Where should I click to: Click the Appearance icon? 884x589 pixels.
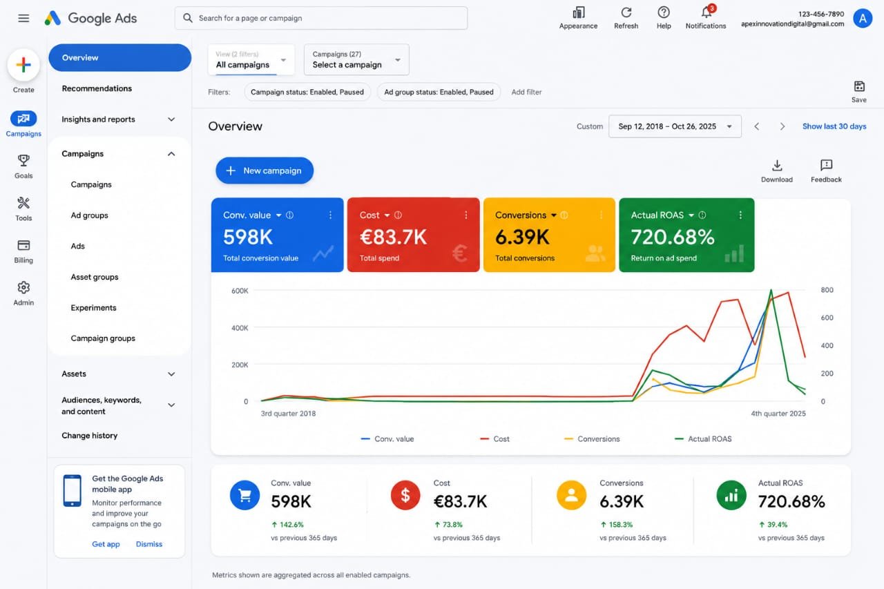579,12
